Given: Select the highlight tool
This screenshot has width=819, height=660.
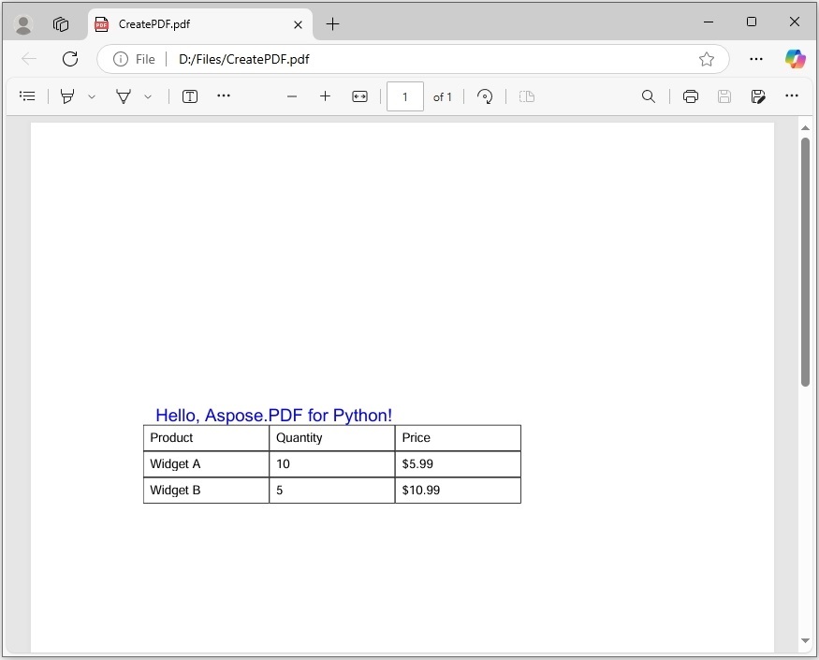Looking at the screenshot, I should tap(66, 95).
